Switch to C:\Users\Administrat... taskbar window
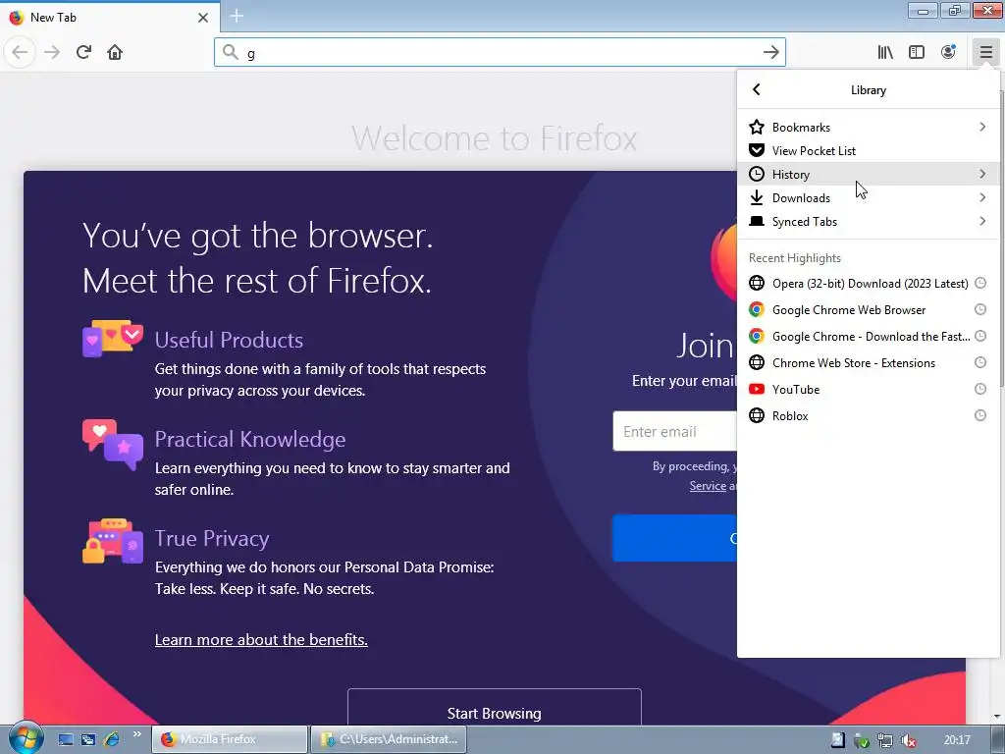This screenshot has width=1005, height=754. [x=389, y=739]
